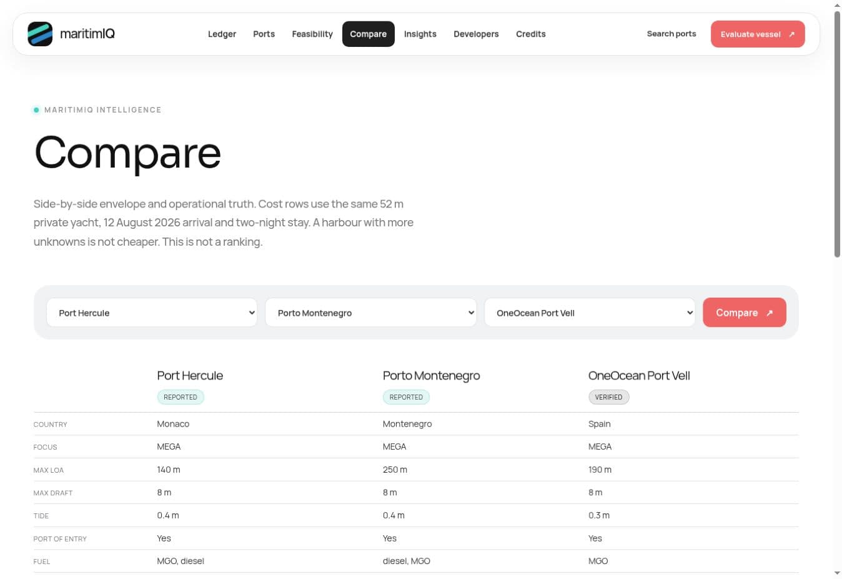Click the OneOcean Port Vell column heading

(x=639, y=376)
